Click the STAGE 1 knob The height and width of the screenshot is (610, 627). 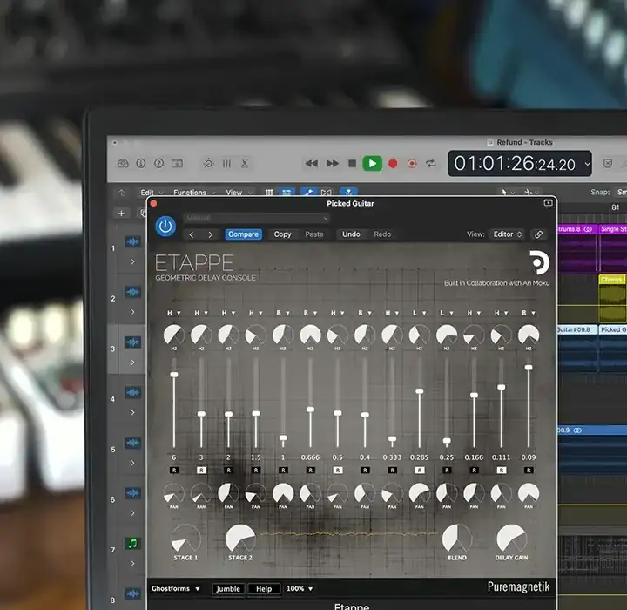[x=185, y=539]
